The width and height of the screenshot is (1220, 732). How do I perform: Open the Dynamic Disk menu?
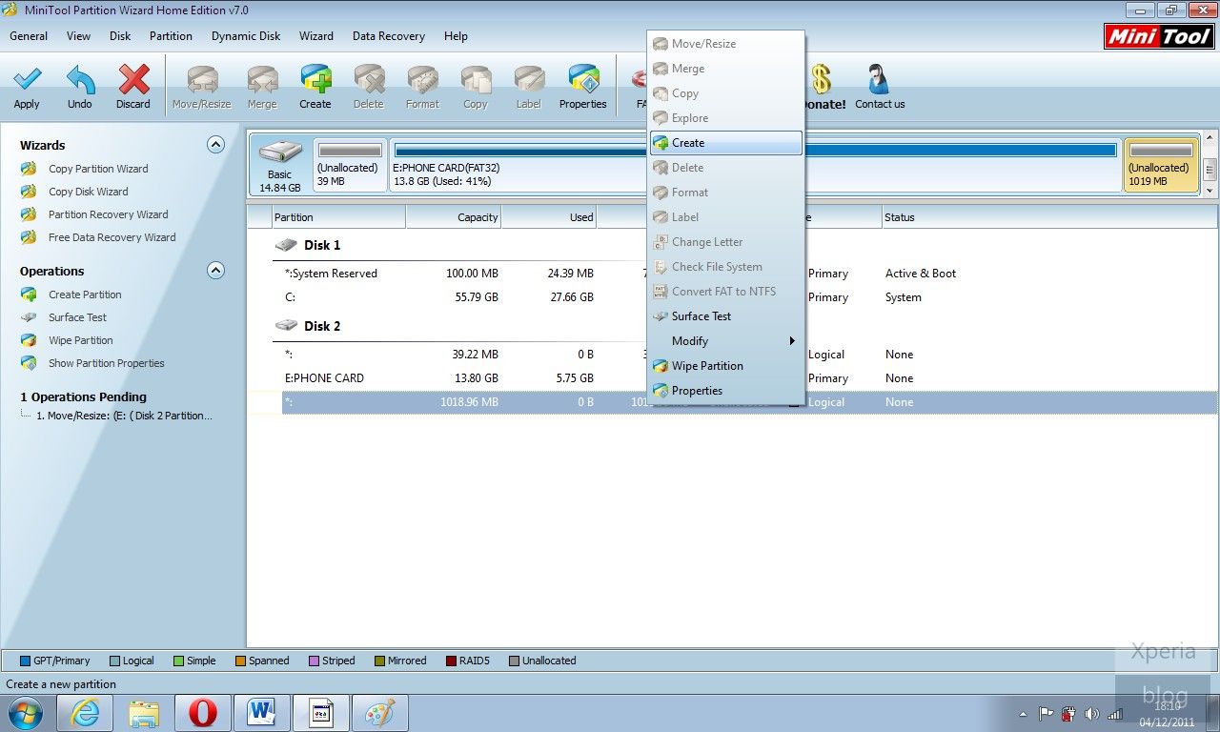[x=246, y=36]
